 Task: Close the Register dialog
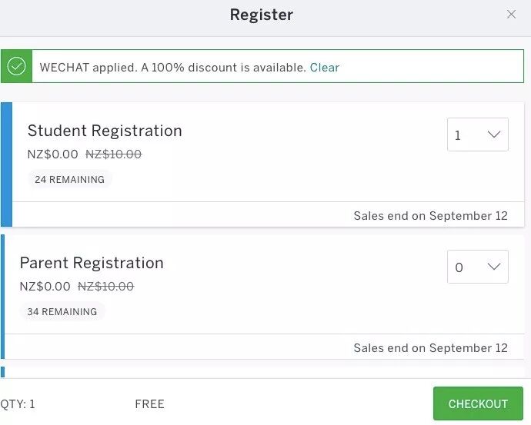point(511,15)
